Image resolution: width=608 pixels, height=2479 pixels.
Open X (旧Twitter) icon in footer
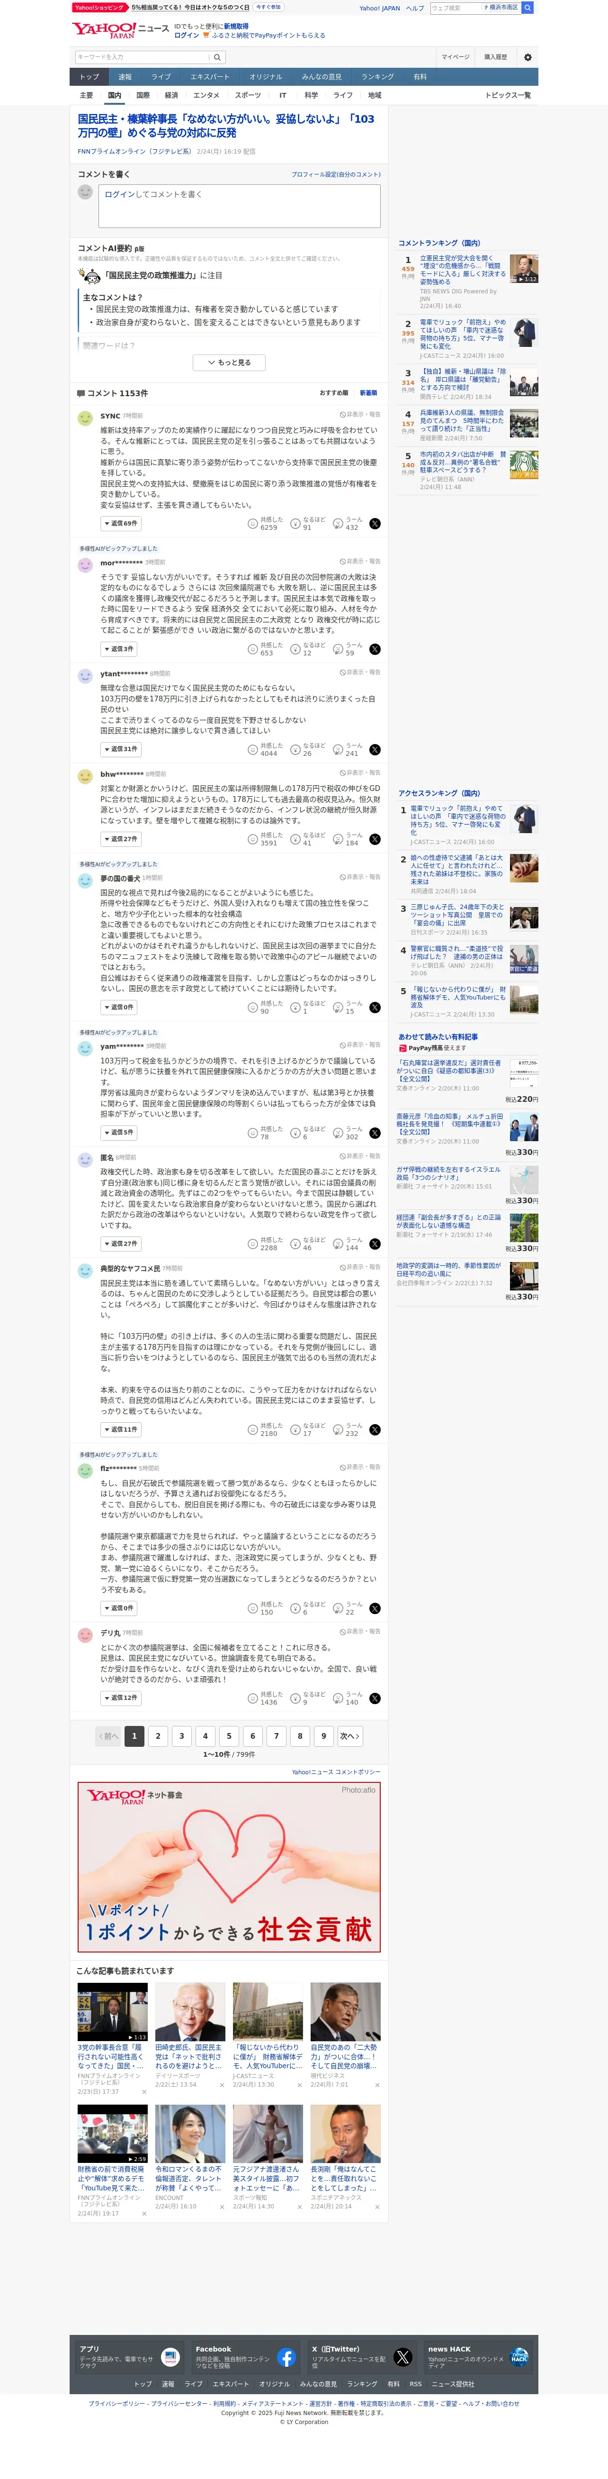tap(403, 2357)
